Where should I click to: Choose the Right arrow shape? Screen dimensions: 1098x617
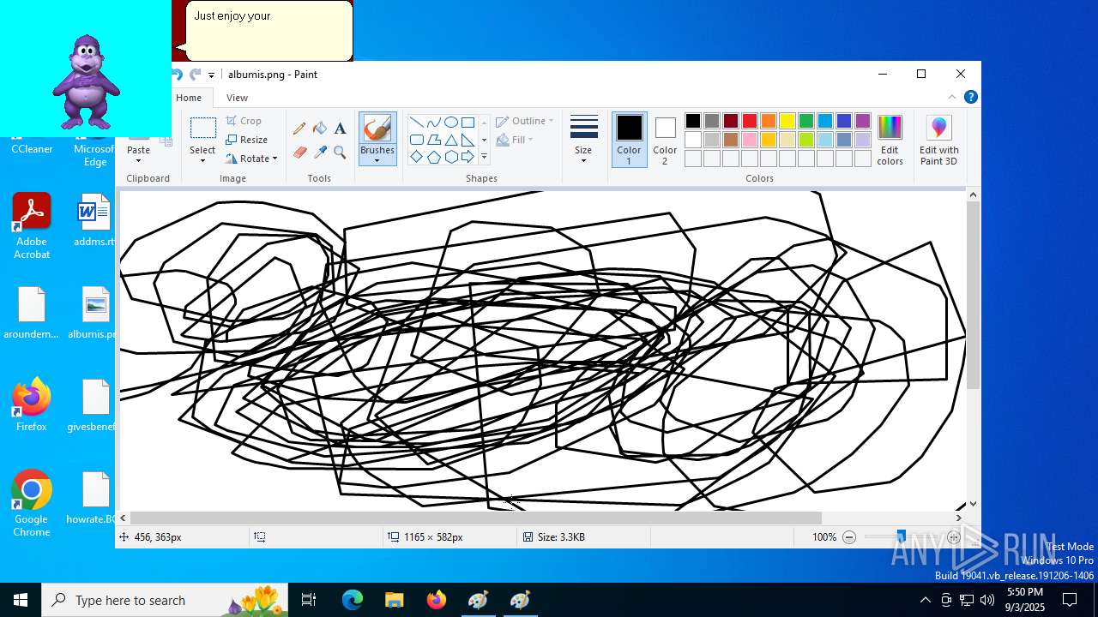tap(468, 157)
